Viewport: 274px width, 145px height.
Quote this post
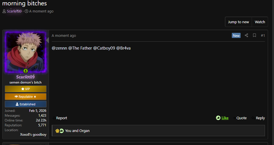click(240, 118)
